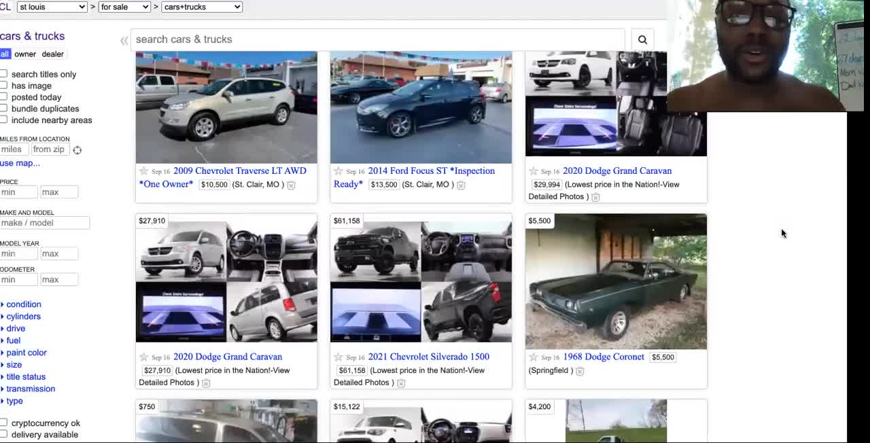Open the black Ford Focus photo
Screen dimensions: 870x443
point(421,107)
